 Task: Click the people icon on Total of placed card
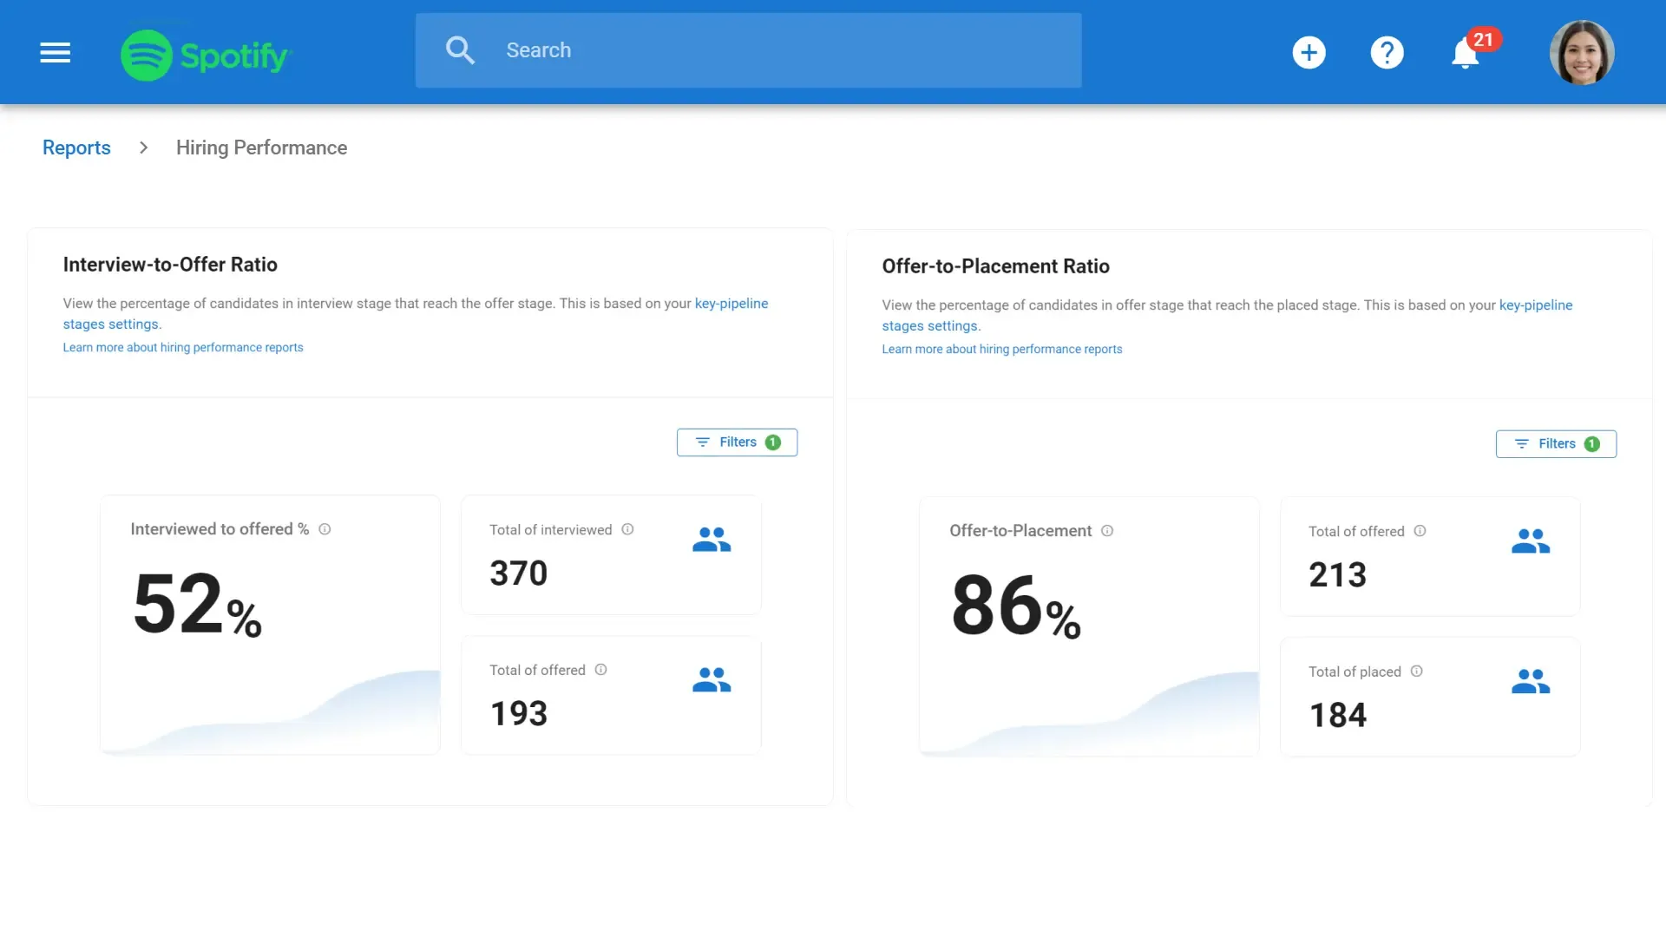click(1532, 681)
